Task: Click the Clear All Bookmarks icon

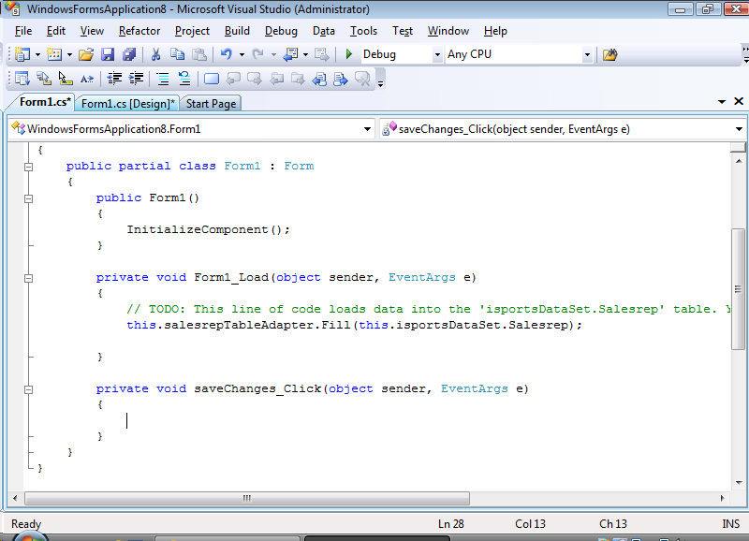Action: click(x=362, y=79)
